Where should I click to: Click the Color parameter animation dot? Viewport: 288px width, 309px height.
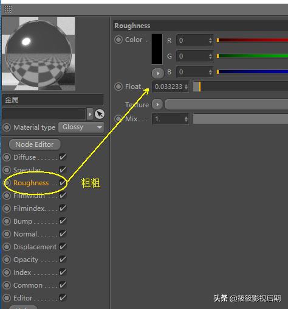click(118, 40)
